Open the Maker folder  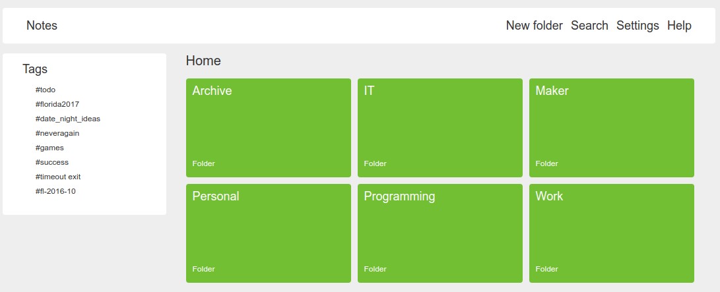[x=611, y=128]
